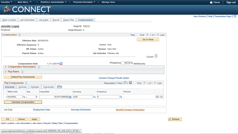
Task: Open Comparative Information help icon
Action: pos(39,67)
